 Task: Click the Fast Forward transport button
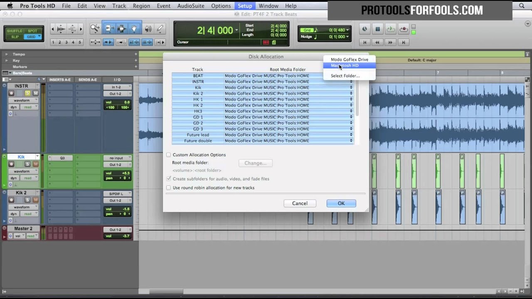390,42
